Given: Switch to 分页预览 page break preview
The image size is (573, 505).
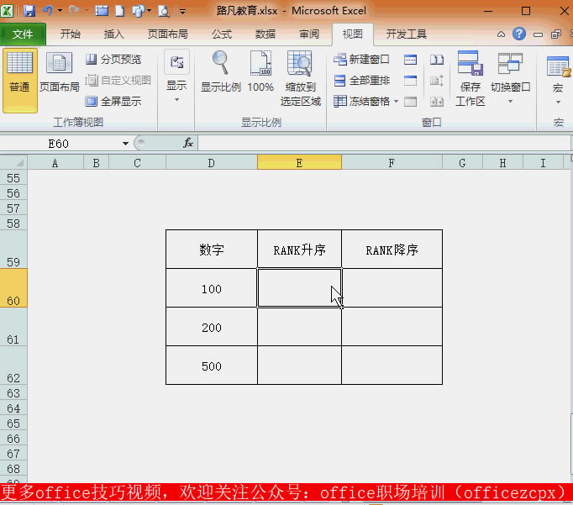Looking at the screenshot, I should pos(113,59).
